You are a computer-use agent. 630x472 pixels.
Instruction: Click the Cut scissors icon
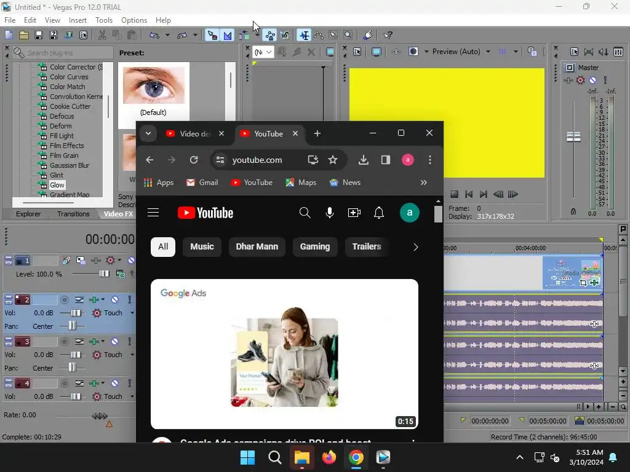coord(102,35)
